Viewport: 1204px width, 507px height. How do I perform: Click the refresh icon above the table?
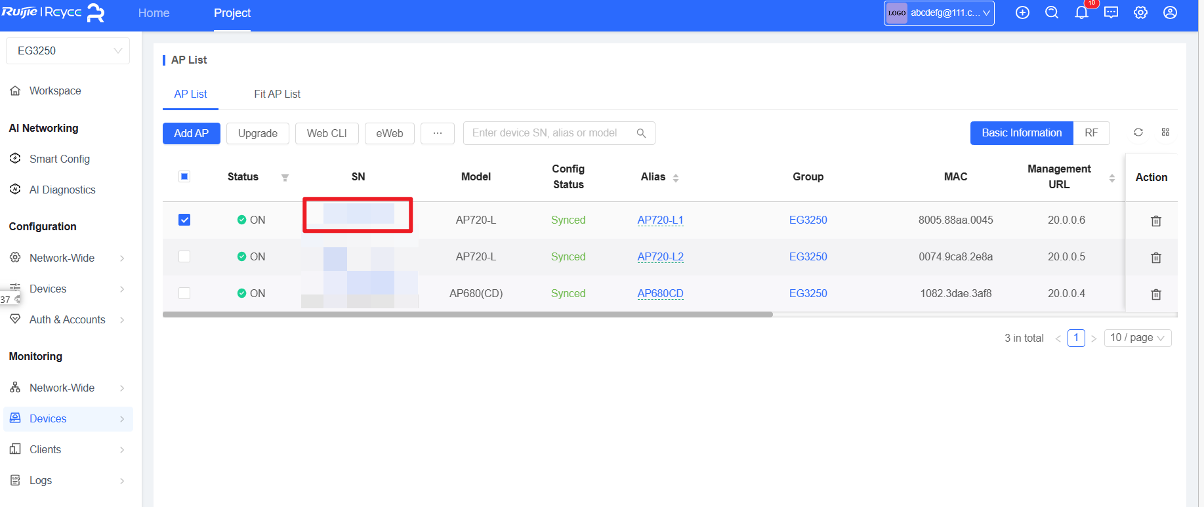[x=1138, y=132]
